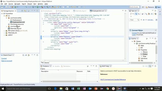Click Collapse All icon in Task List
Image resolution: width=162 pixels, height=91 pixels.
point(152,14)
